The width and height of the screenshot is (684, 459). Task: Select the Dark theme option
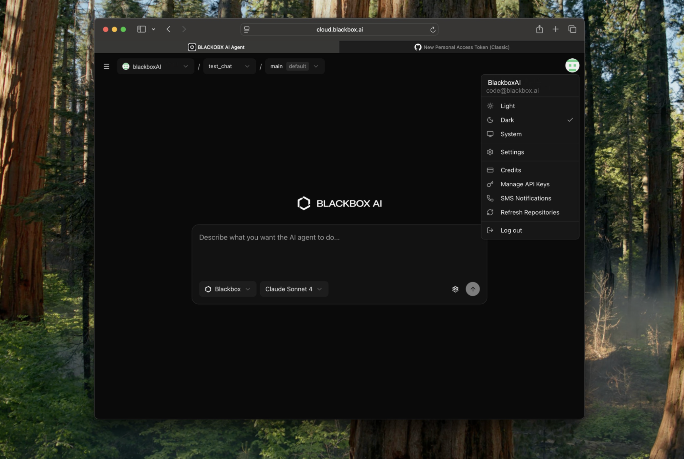[507, 120]
